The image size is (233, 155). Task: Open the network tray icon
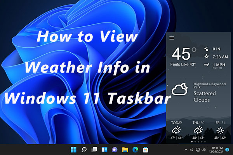pos(198,150)
